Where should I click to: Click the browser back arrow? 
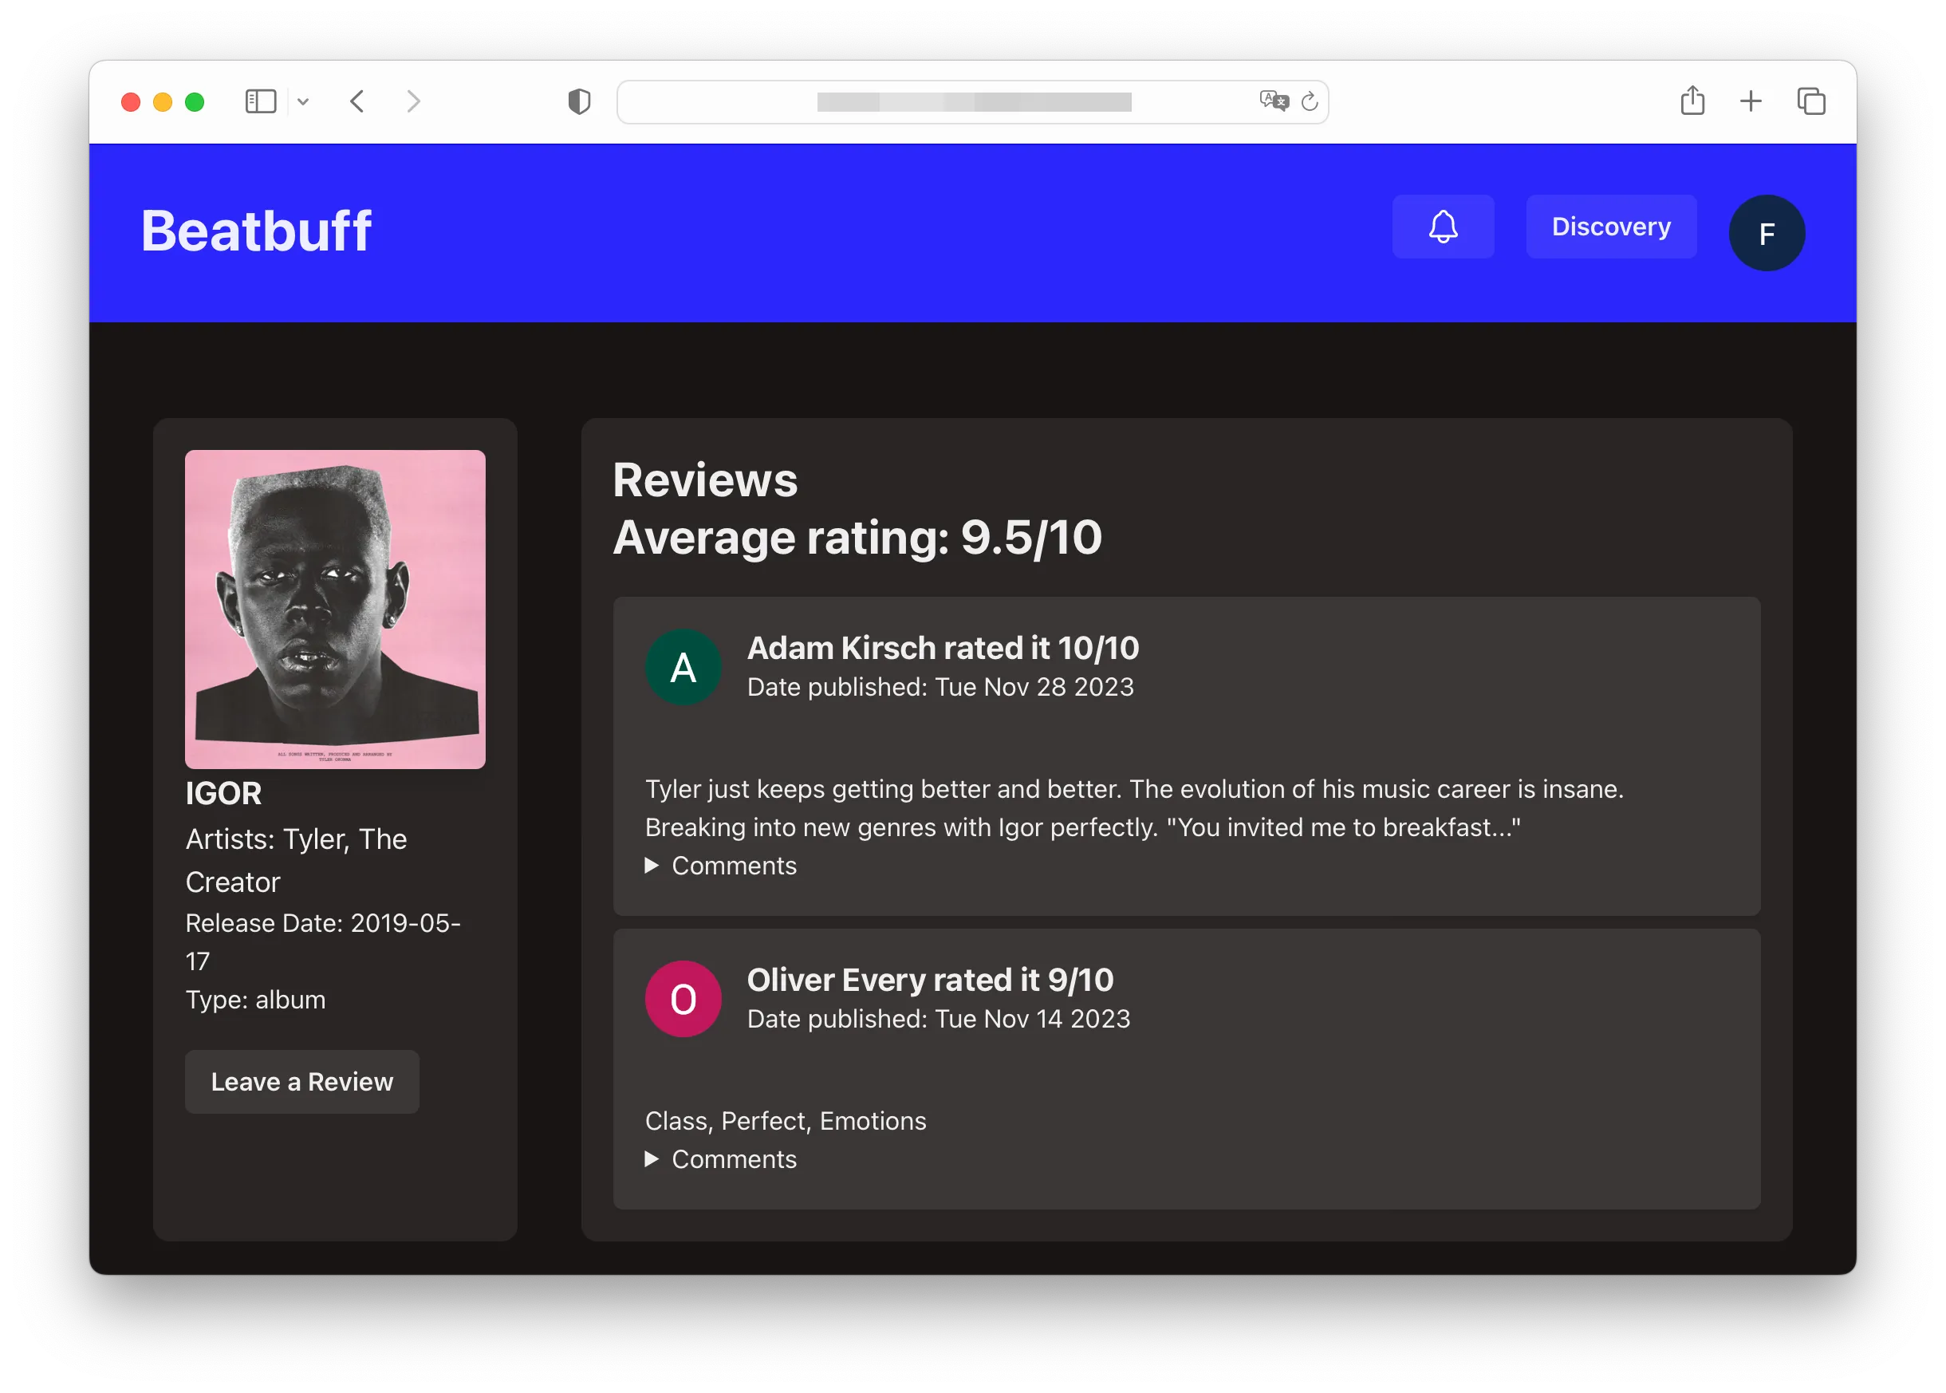click(357, 101)
